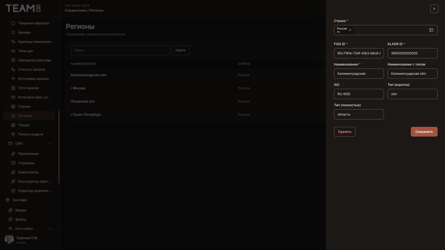The width and height of the screenshot is (445, 250).
Task: Click the Источники заказов icon
Action: (x=13, y=79)
